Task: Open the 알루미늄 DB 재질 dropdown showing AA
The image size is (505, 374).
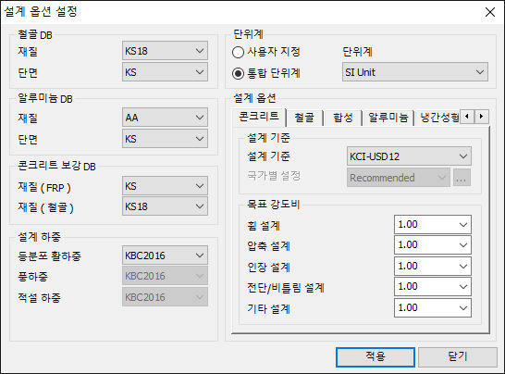Action: pyautogui.click(x=165, y=118)
